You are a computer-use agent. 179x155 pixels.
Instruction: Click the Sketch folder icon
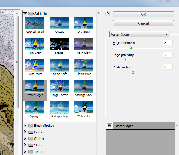[31, 138]
